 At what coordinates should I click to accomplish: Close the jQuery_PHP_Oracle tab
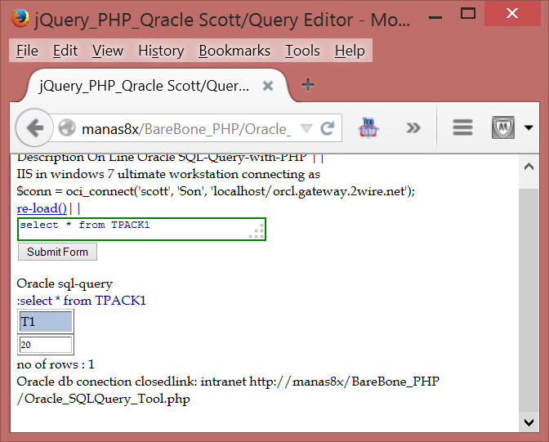268,86
